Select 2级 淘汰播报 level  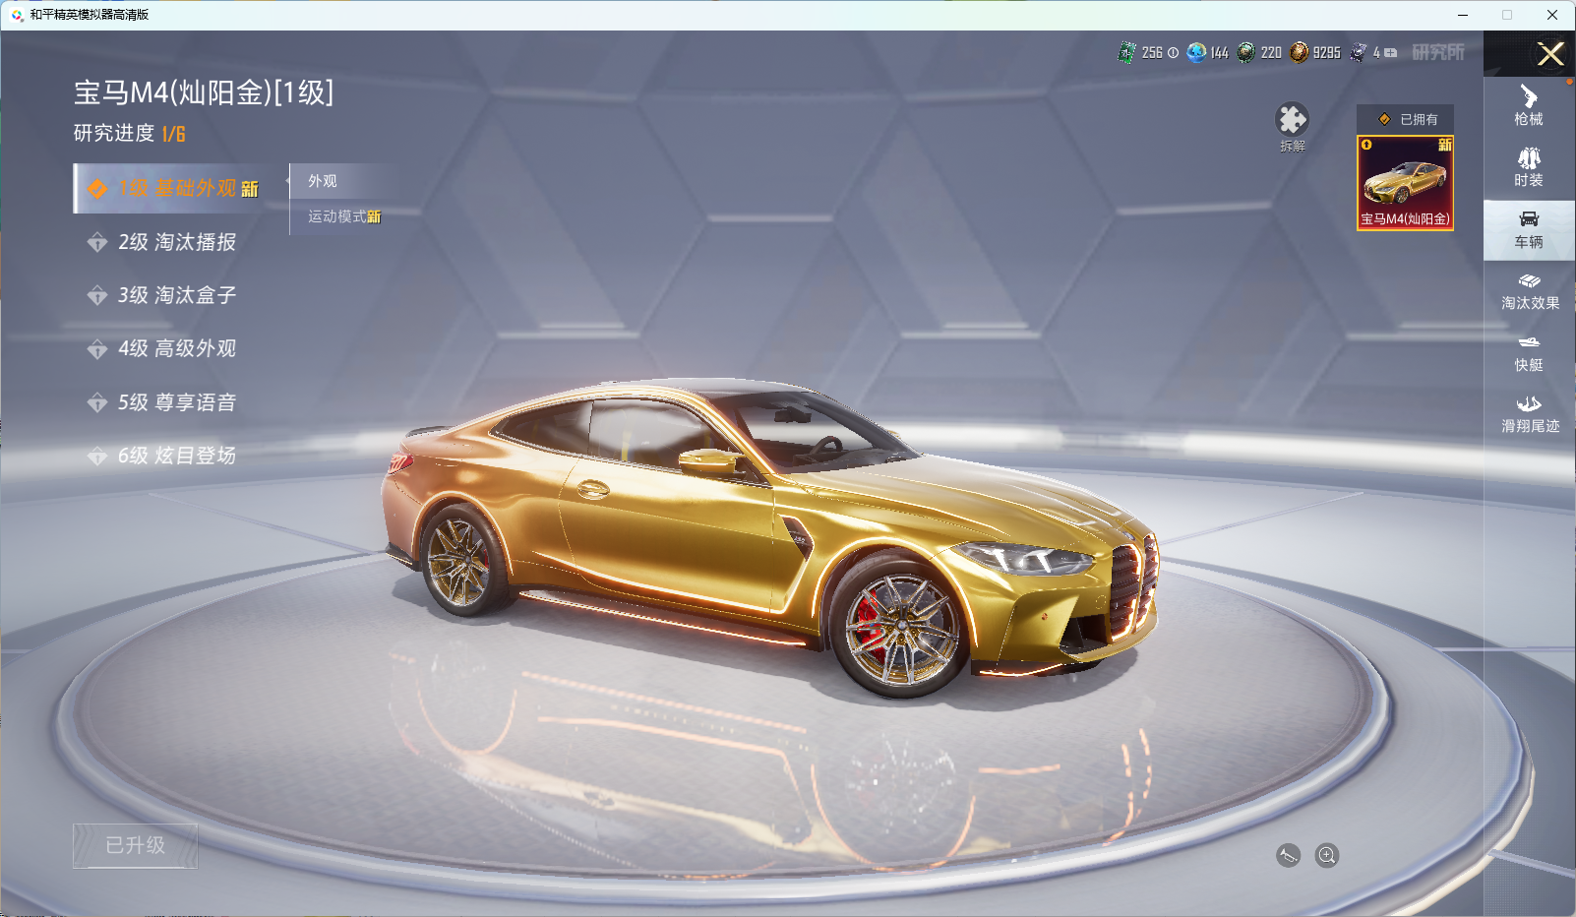[x=176, y=242]
